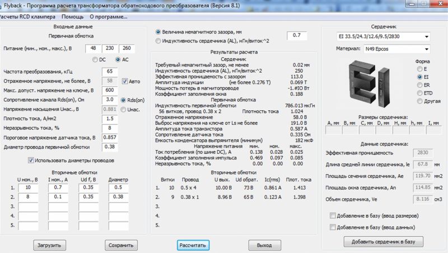
Task: Edit the minimum supply voltage field 48
Action: point(93,48)
